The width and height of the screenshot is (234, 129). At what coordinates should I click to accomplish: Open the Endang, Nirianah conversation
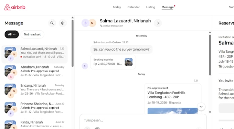(x=34, y=91)
